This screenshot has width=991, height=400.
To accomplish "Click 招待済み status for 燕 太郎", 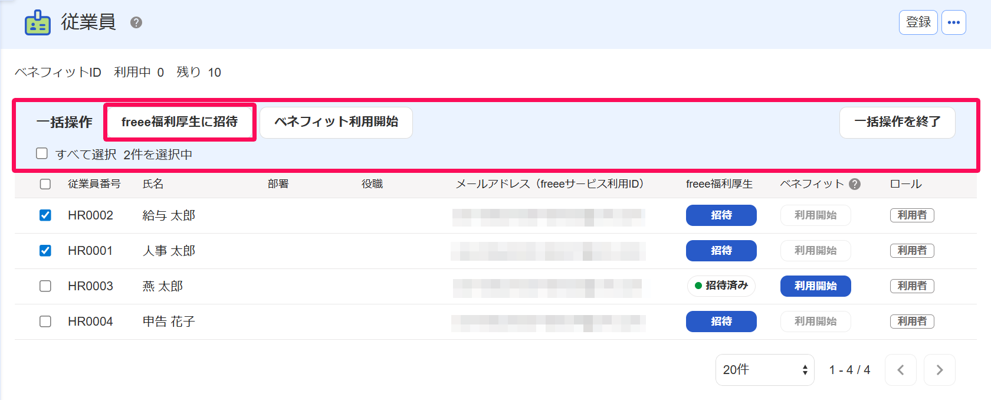I will point(721,286).
